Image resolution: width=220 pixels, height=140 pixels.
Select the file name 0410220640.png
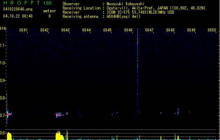click(x=18, y=9)
